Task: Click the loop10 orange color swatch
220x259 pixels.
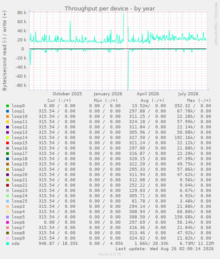Action: [8, 116]
